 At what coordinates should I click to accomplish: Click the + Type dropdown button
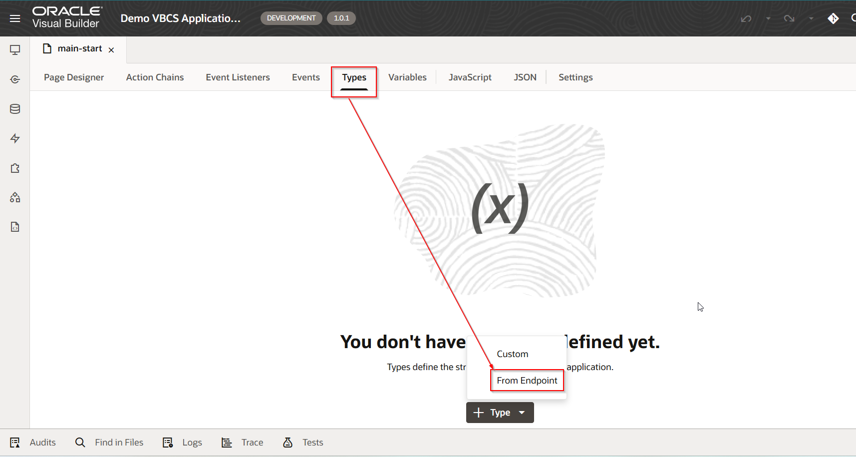coord(500,413)
